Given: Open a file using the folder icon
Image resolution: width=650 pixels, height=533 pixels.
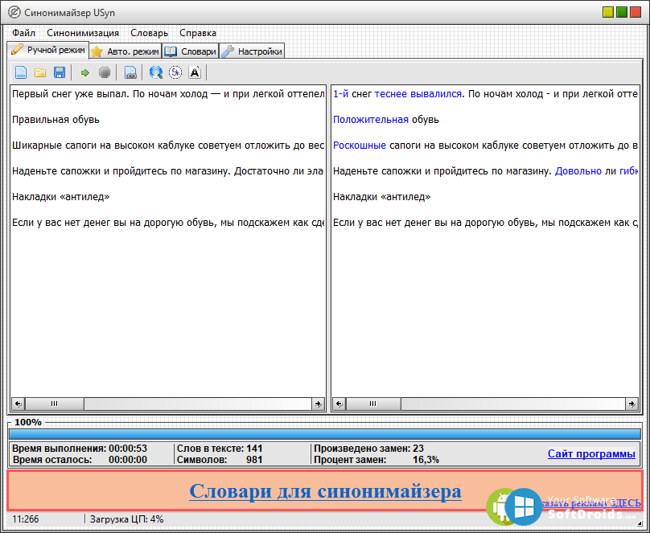Looking at the screenshot, I should [40, 73].
